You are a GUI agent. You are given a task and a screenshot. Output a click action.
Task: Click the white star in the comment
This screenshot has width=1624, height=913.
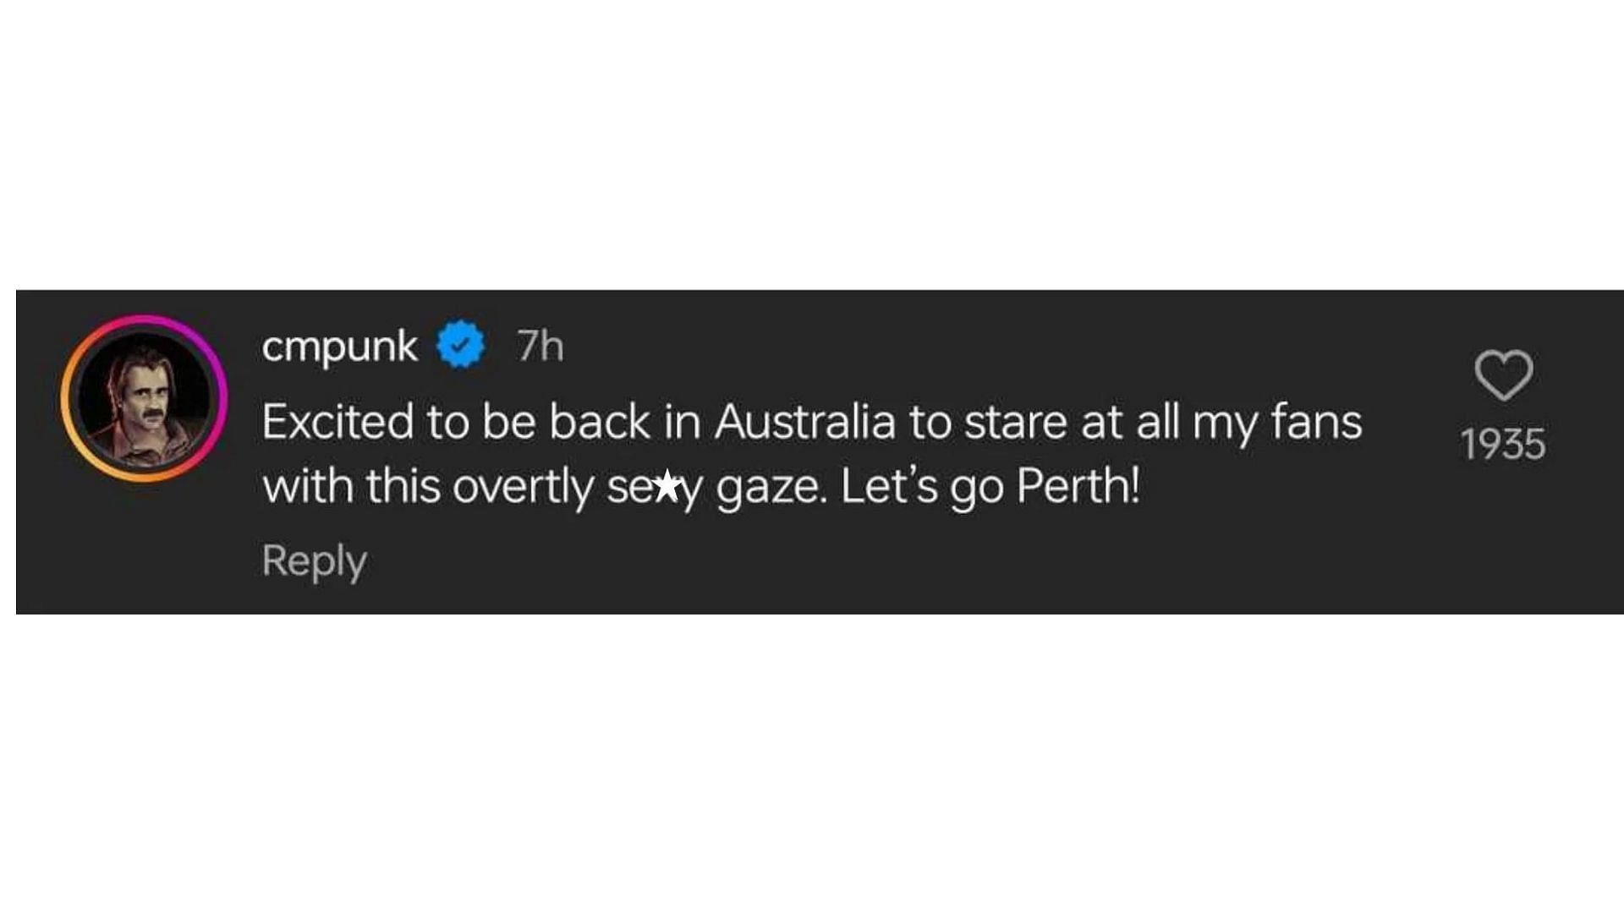[x=667, y=485]
